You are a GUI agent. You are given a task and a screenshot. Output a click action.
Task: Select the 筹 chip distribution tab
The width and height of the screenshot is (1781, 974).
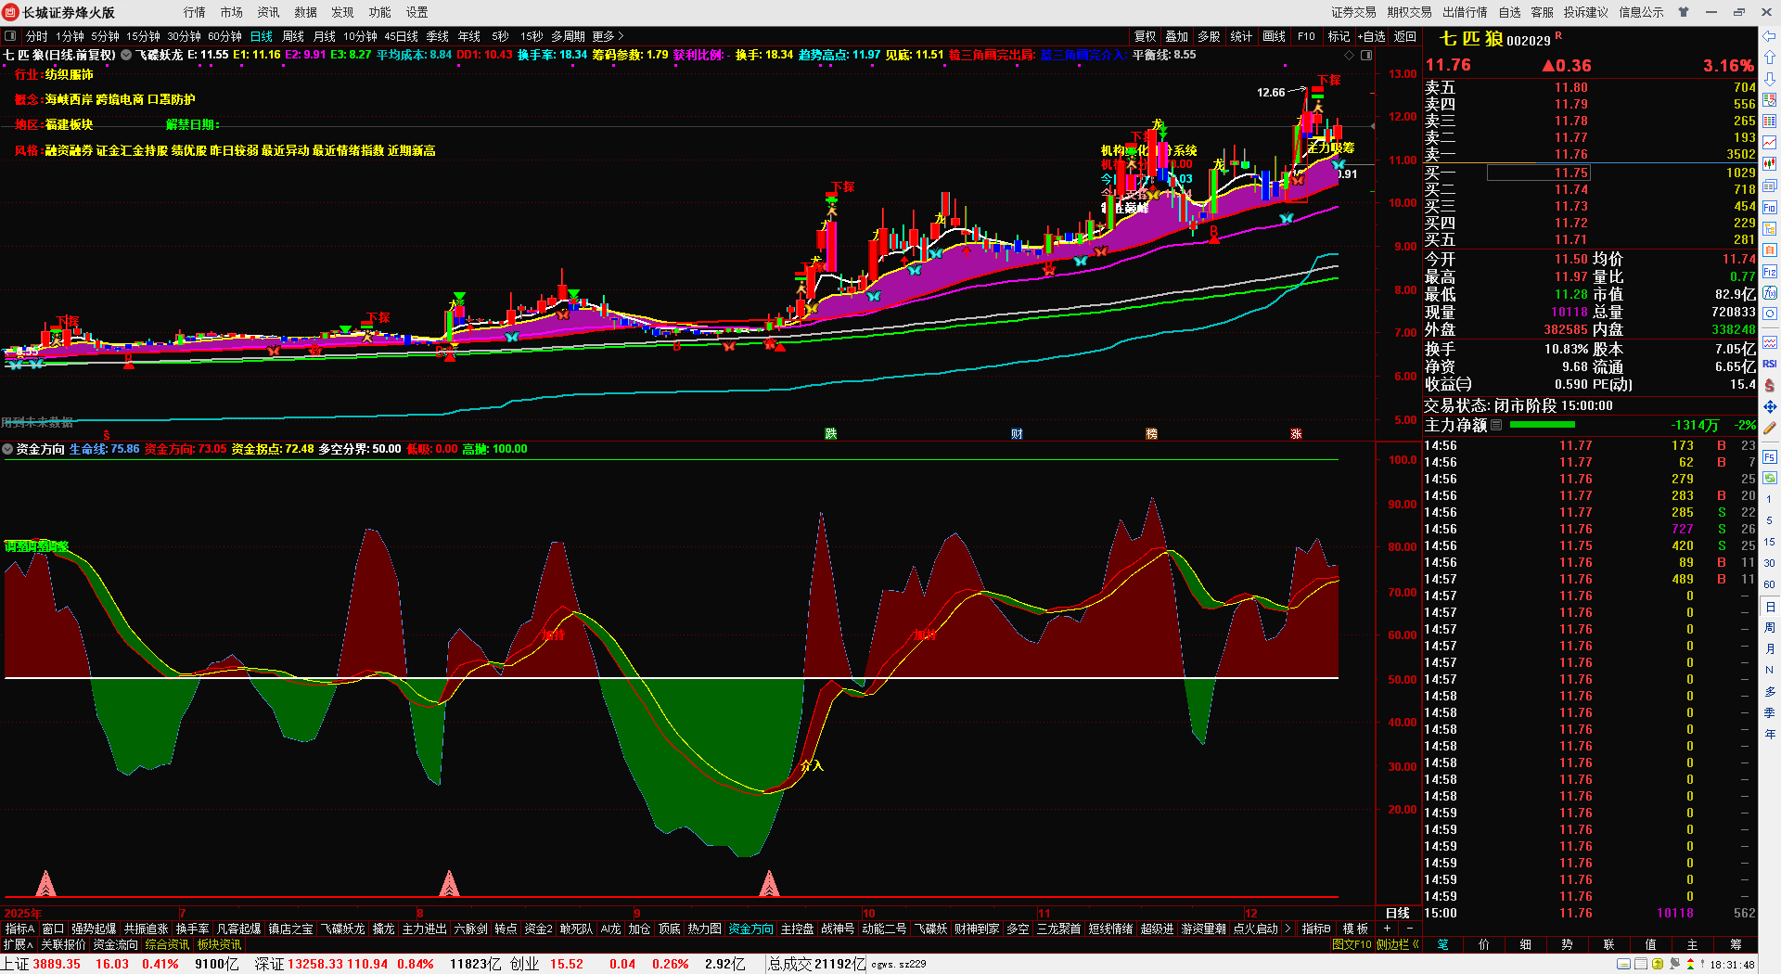[x=1736, y=944]
